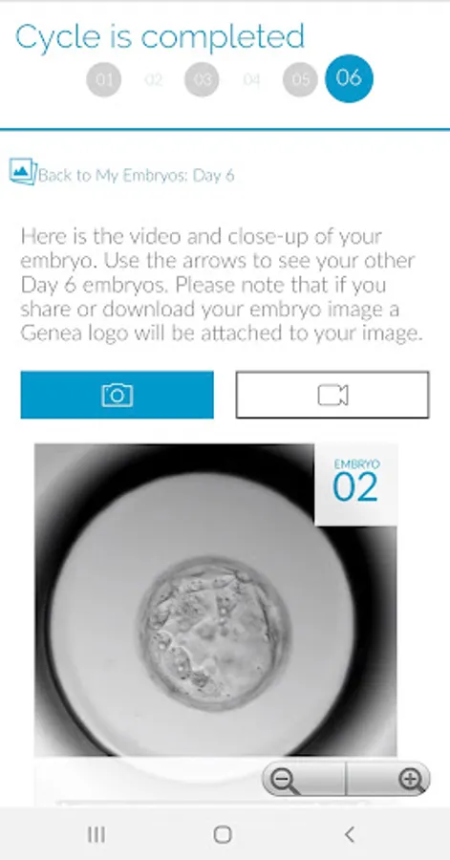
Task: Switch to video view with the camcorder icon
Action: tap(332, 395)
